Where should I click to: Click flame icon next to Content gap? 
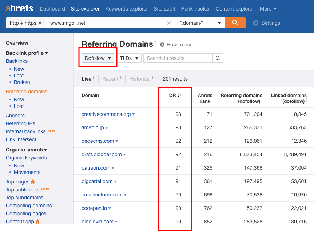click(37, 222)
